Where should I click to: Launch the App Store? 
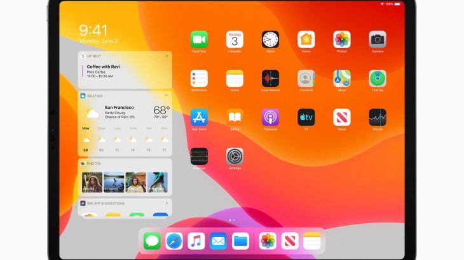[x=199, y=117]
